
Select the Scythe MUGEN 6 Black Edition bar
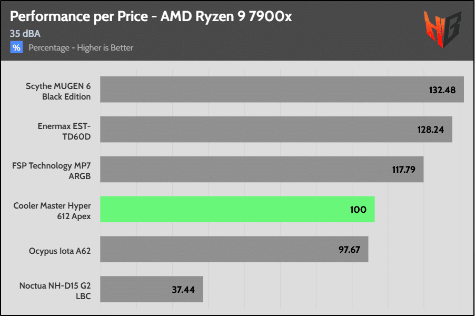[x=282, y=90]
